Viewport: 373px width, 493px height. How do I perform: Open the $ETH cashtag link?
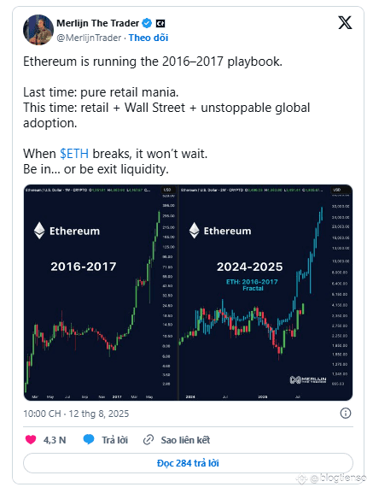(74, 154)
